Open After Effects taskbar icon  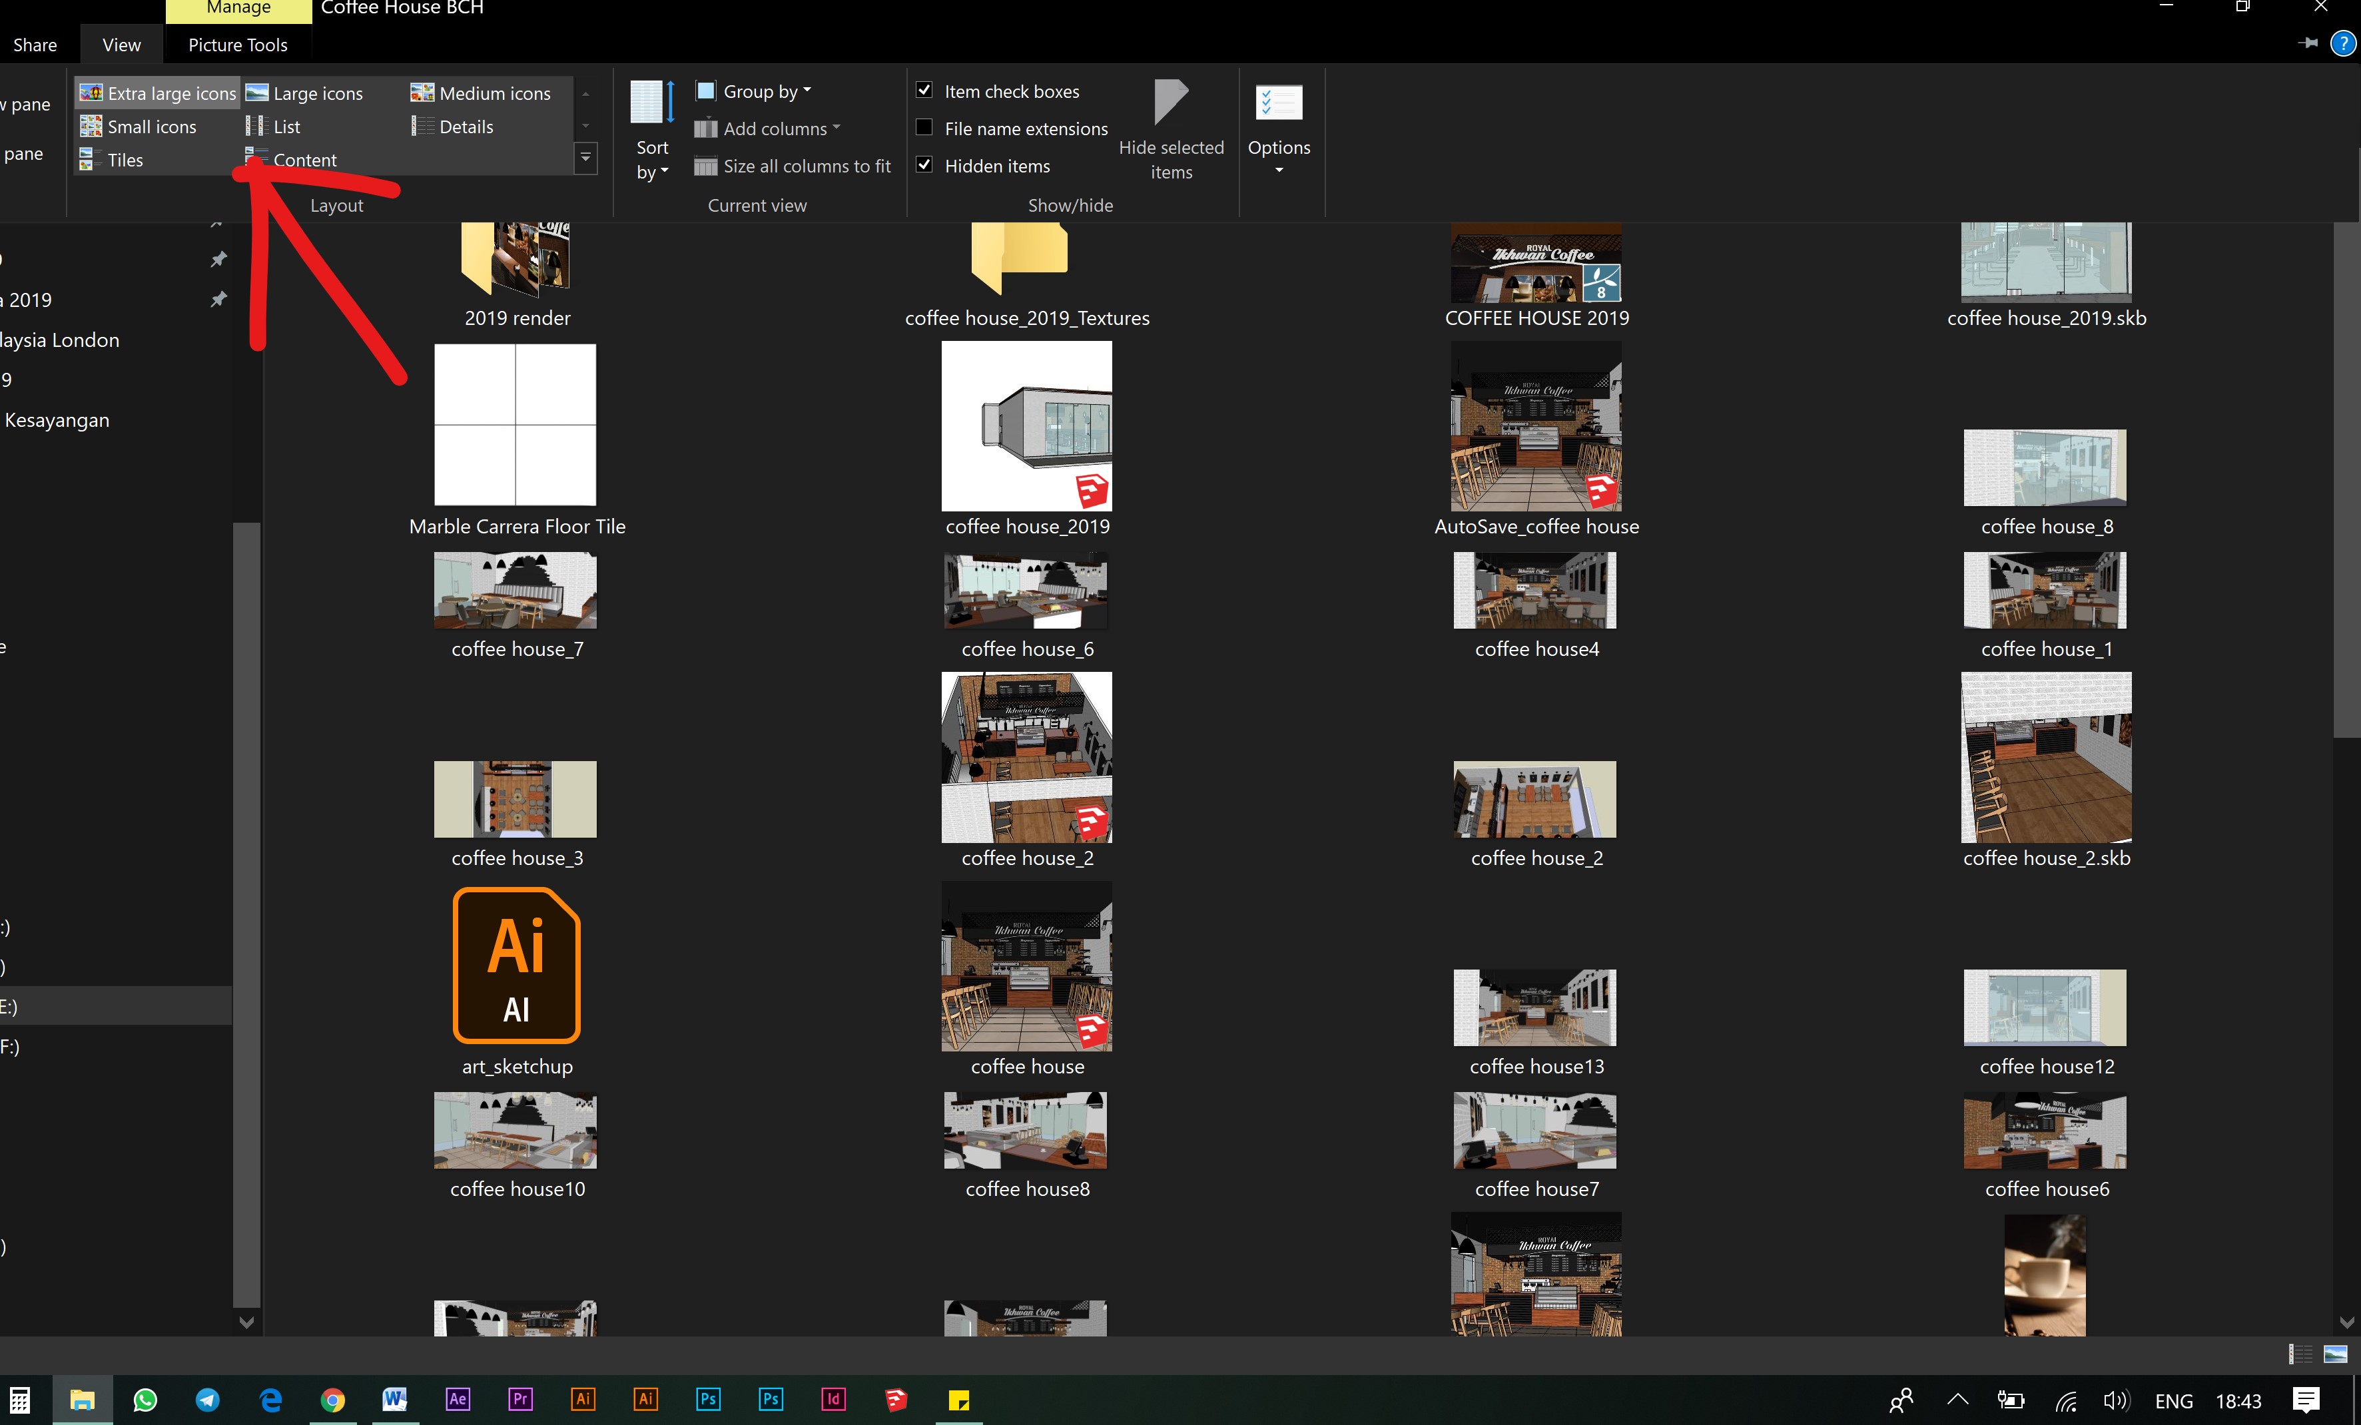458,1400
